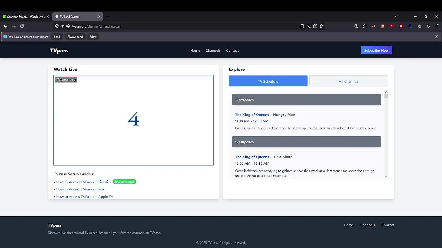Click the 12/30/2025 date header
The width and height of the screenshot is (442, 248).
coord(306,142)
